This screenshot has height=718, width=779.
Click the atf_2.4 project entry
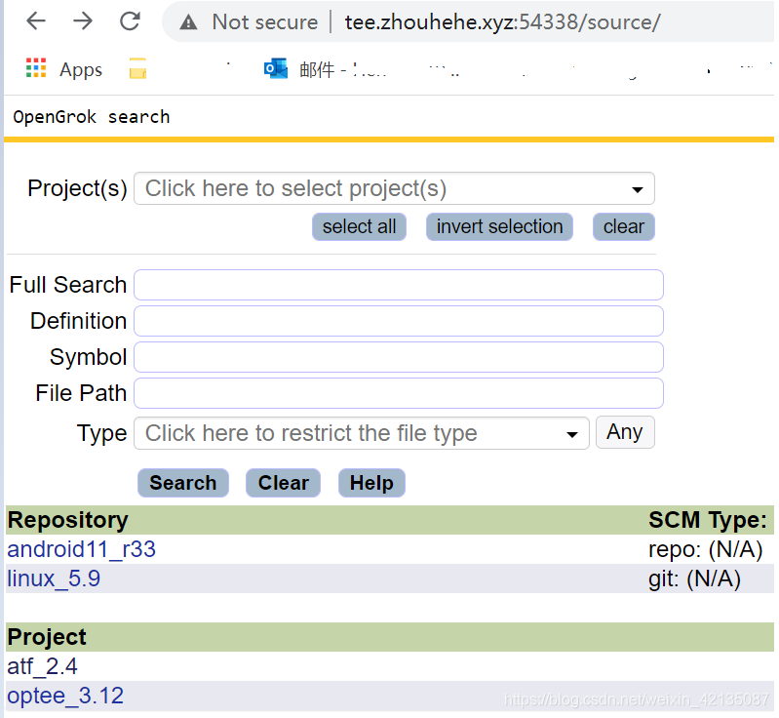42,666
